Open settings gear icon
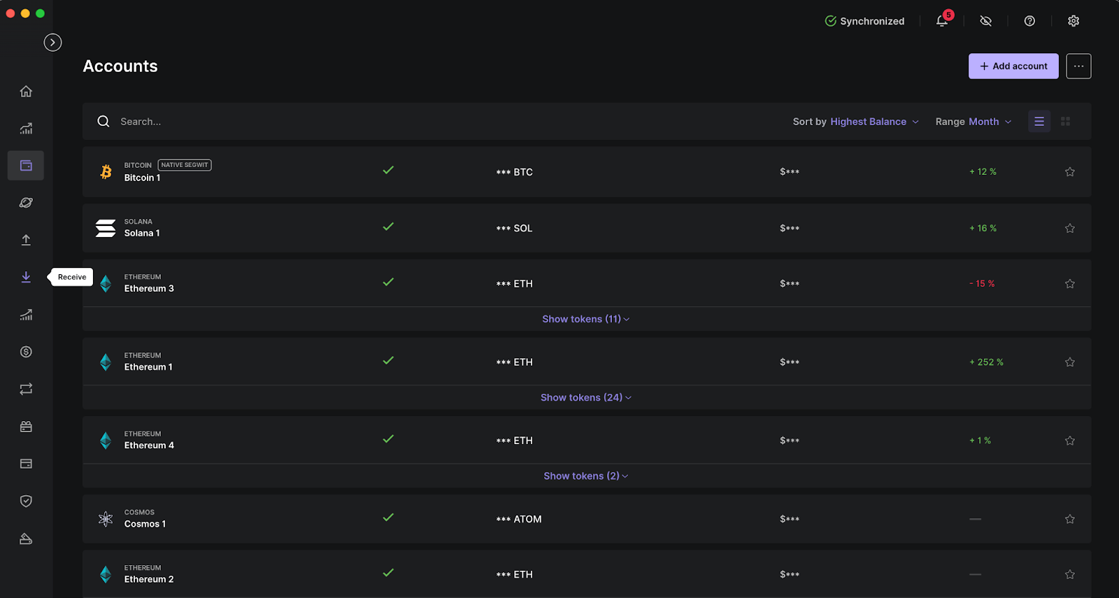This screenshot has height=598, width=1119. [x=1074, y=21]
